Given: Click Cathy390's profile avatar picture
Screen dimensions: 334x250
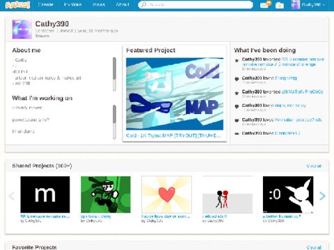Looking at the screenshot, I should coord(22,29).
